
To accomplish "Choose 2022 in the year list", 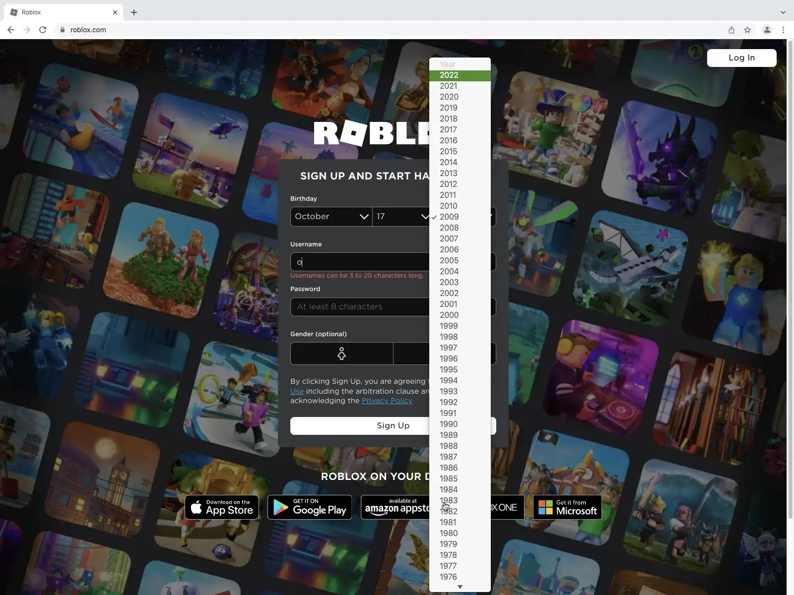I will click(x=460, y=75).
